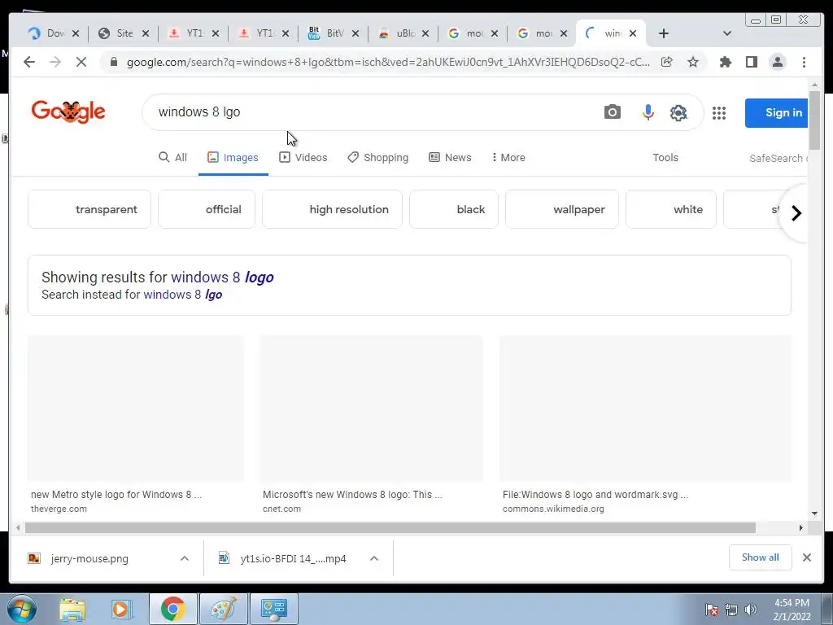Expand the More search options
Viewport: 833px width, 625px height.
click(x=508, y=157)
